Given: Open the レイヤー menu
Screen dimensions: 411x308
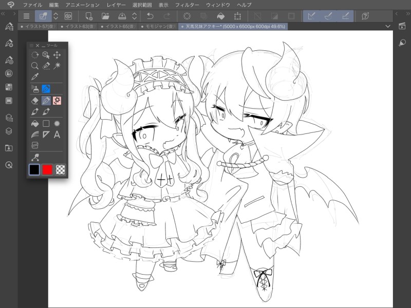Looking at the screenshot, I should pos(116,5).
